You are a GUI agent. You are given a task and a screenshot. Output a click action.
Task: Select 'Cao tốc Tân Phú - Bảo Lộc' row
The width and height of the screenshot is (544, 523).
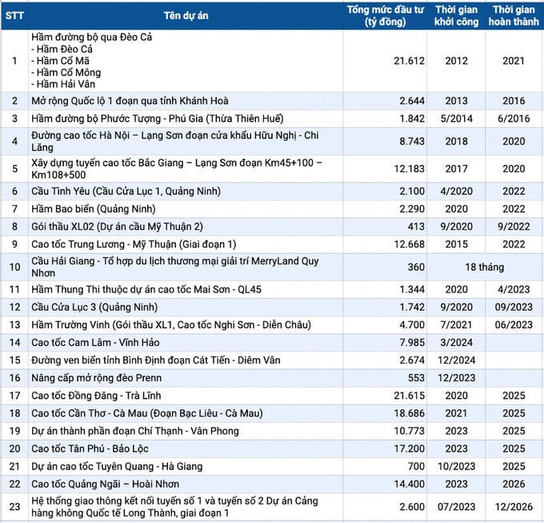pos(95,449)
